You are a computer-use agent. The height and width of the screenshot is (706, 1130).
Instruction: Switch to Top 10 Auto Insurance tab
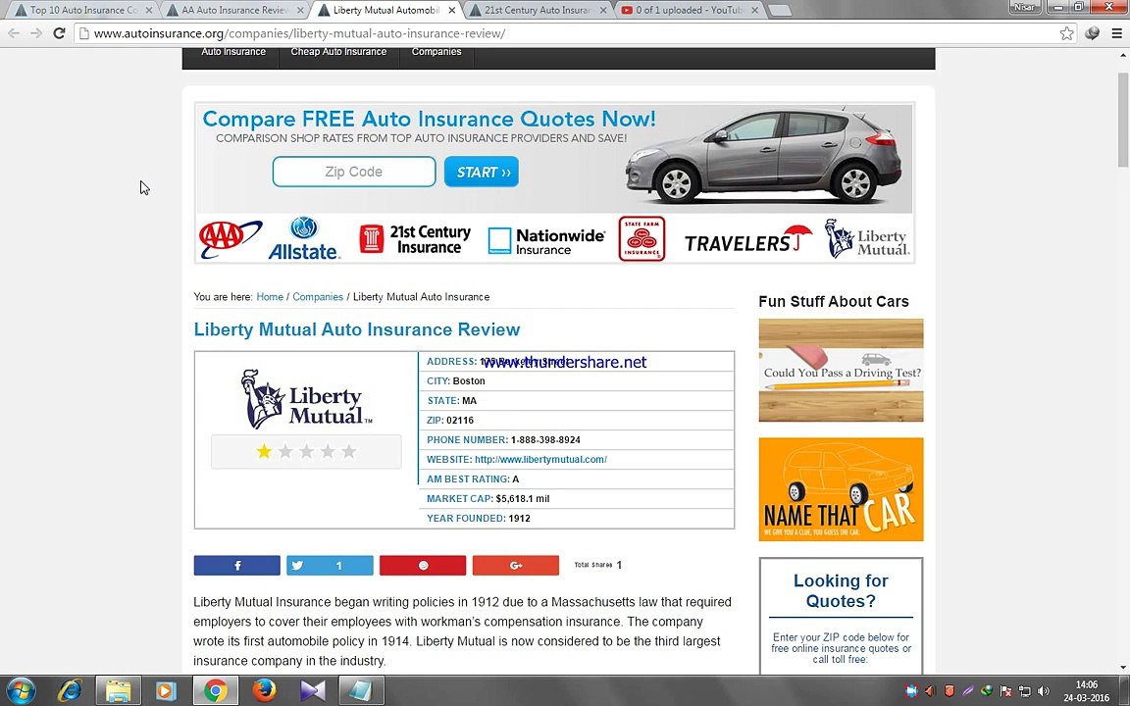[x=82, y=10]
